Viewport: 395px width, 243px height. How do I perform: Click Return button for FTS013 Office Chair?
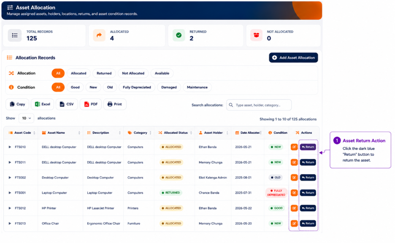tap(308, 224)
